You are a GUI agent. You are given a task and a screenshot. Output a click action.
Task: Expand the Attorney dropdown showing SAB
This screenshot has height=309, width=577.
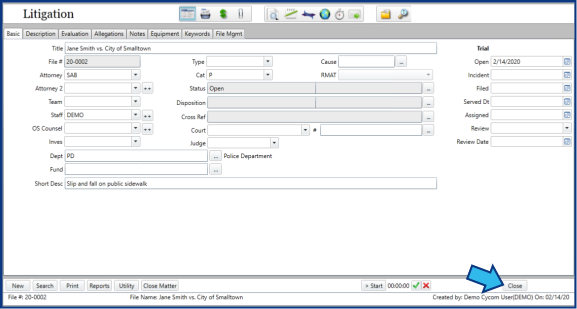[136, 75]
